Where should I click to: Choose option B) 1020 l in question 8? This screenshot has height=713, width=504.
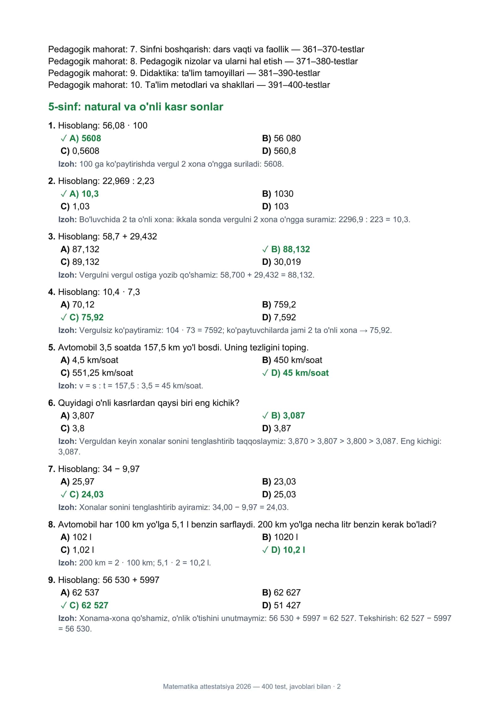pos(280,537)
